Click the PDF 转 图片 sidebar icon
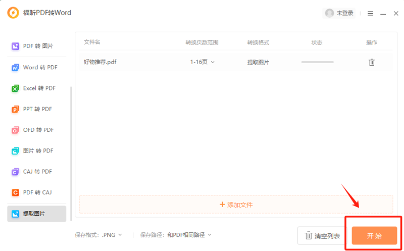Viewport: 404px width, 251px height. [15, 46]
